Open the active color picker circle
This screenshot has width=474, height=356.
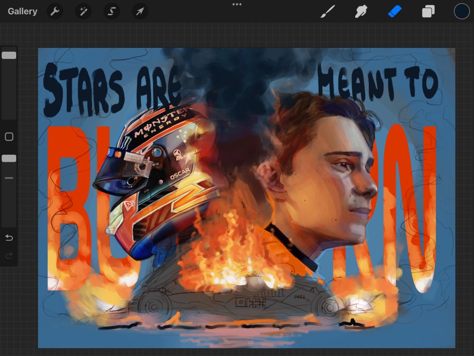tap(462, 11)
